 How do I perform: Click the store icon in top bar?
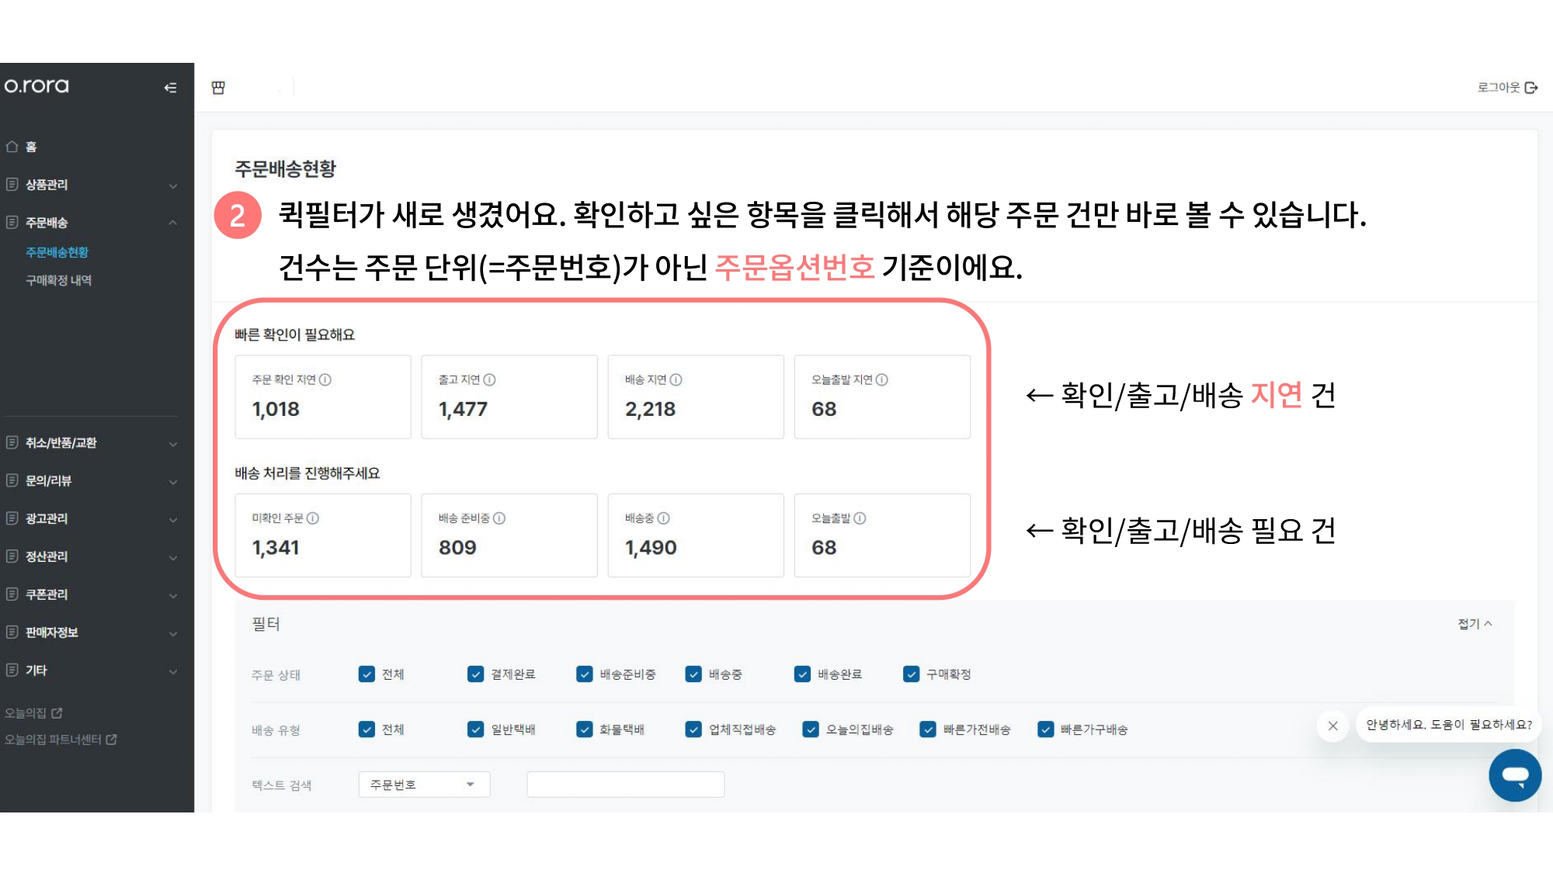tap(218, 88)
